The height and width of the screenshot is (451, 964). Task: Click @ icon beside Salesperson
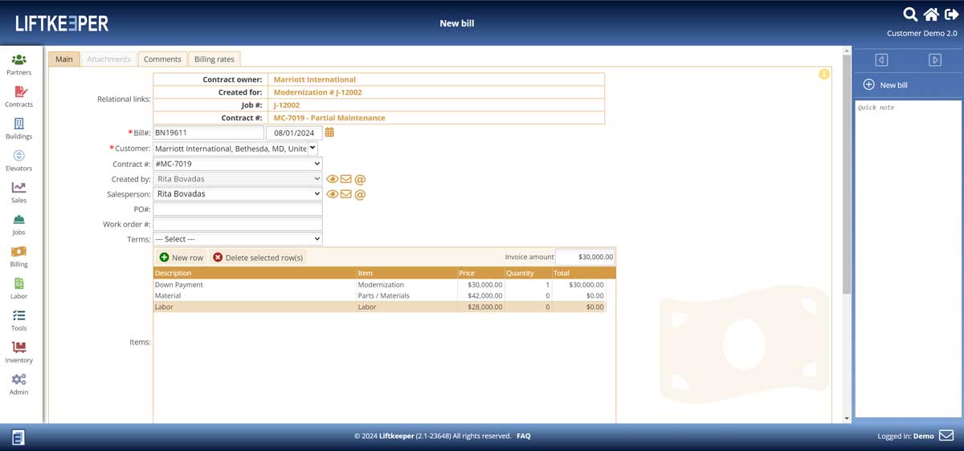click(360, 194)
